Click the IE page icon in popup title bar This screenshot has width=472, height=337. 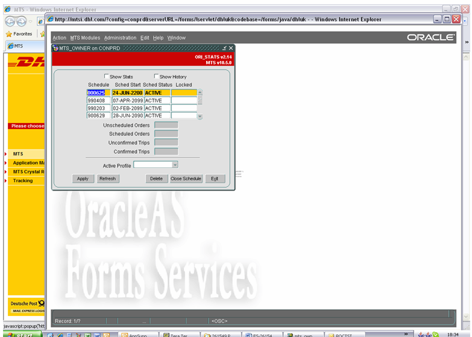click(x=51, y=19)
